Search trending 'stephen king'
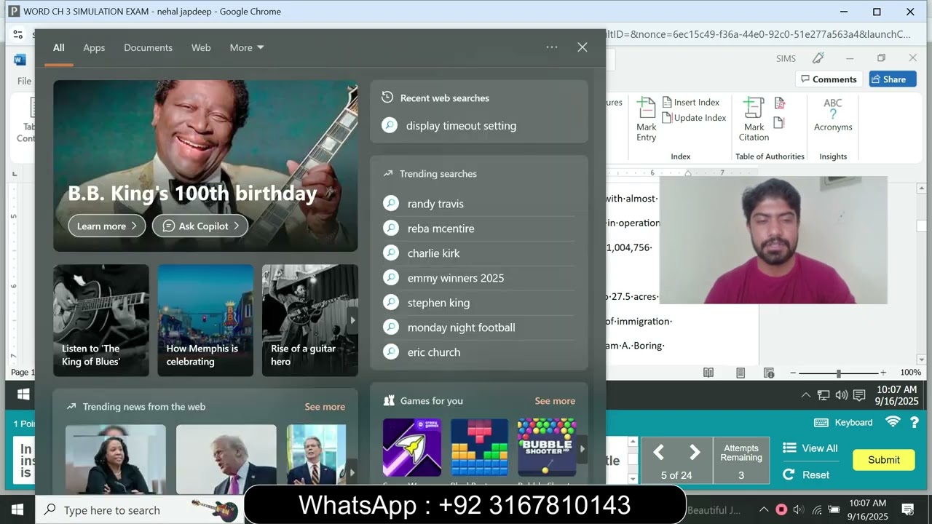 point(479,303)
